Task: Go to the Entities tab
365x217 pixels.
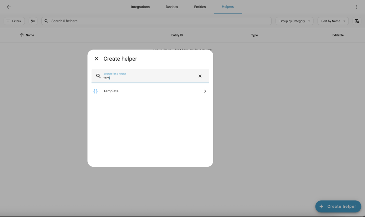Action: click(200, 7)
